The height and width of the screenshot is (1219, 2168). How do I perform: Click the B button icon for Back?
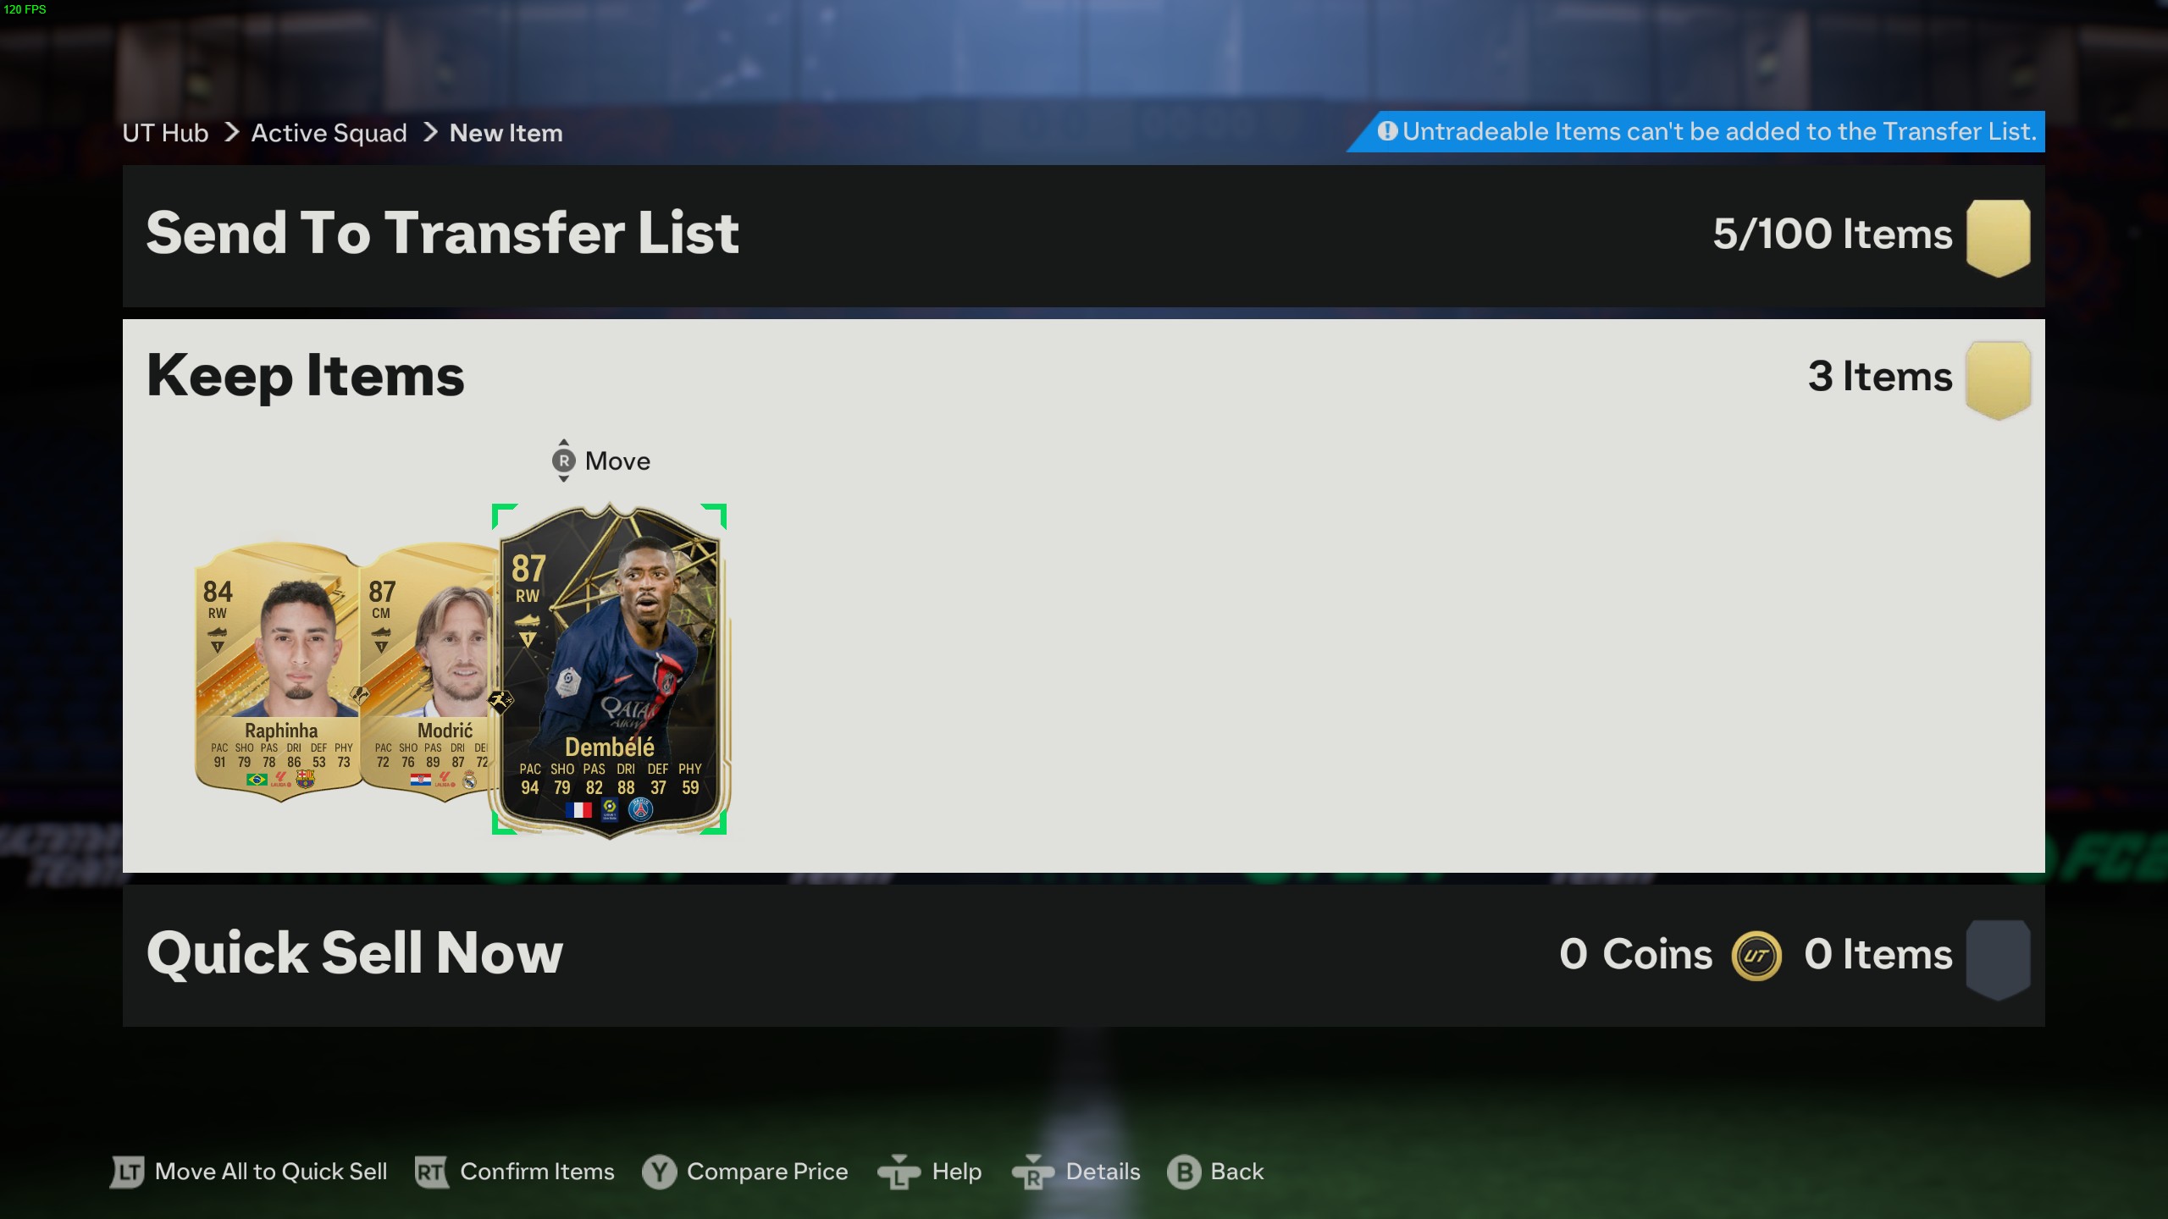(x=1184, y=1172)
